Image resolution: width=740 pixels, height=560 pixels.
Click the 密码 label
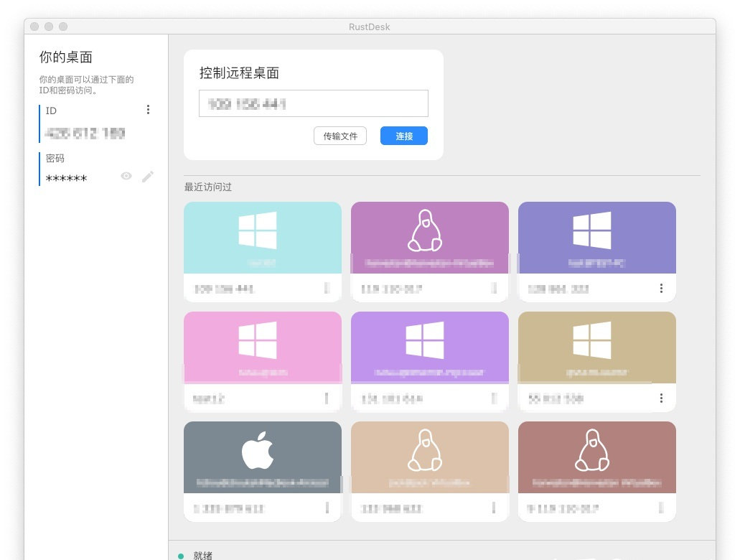tap(55, 158)
